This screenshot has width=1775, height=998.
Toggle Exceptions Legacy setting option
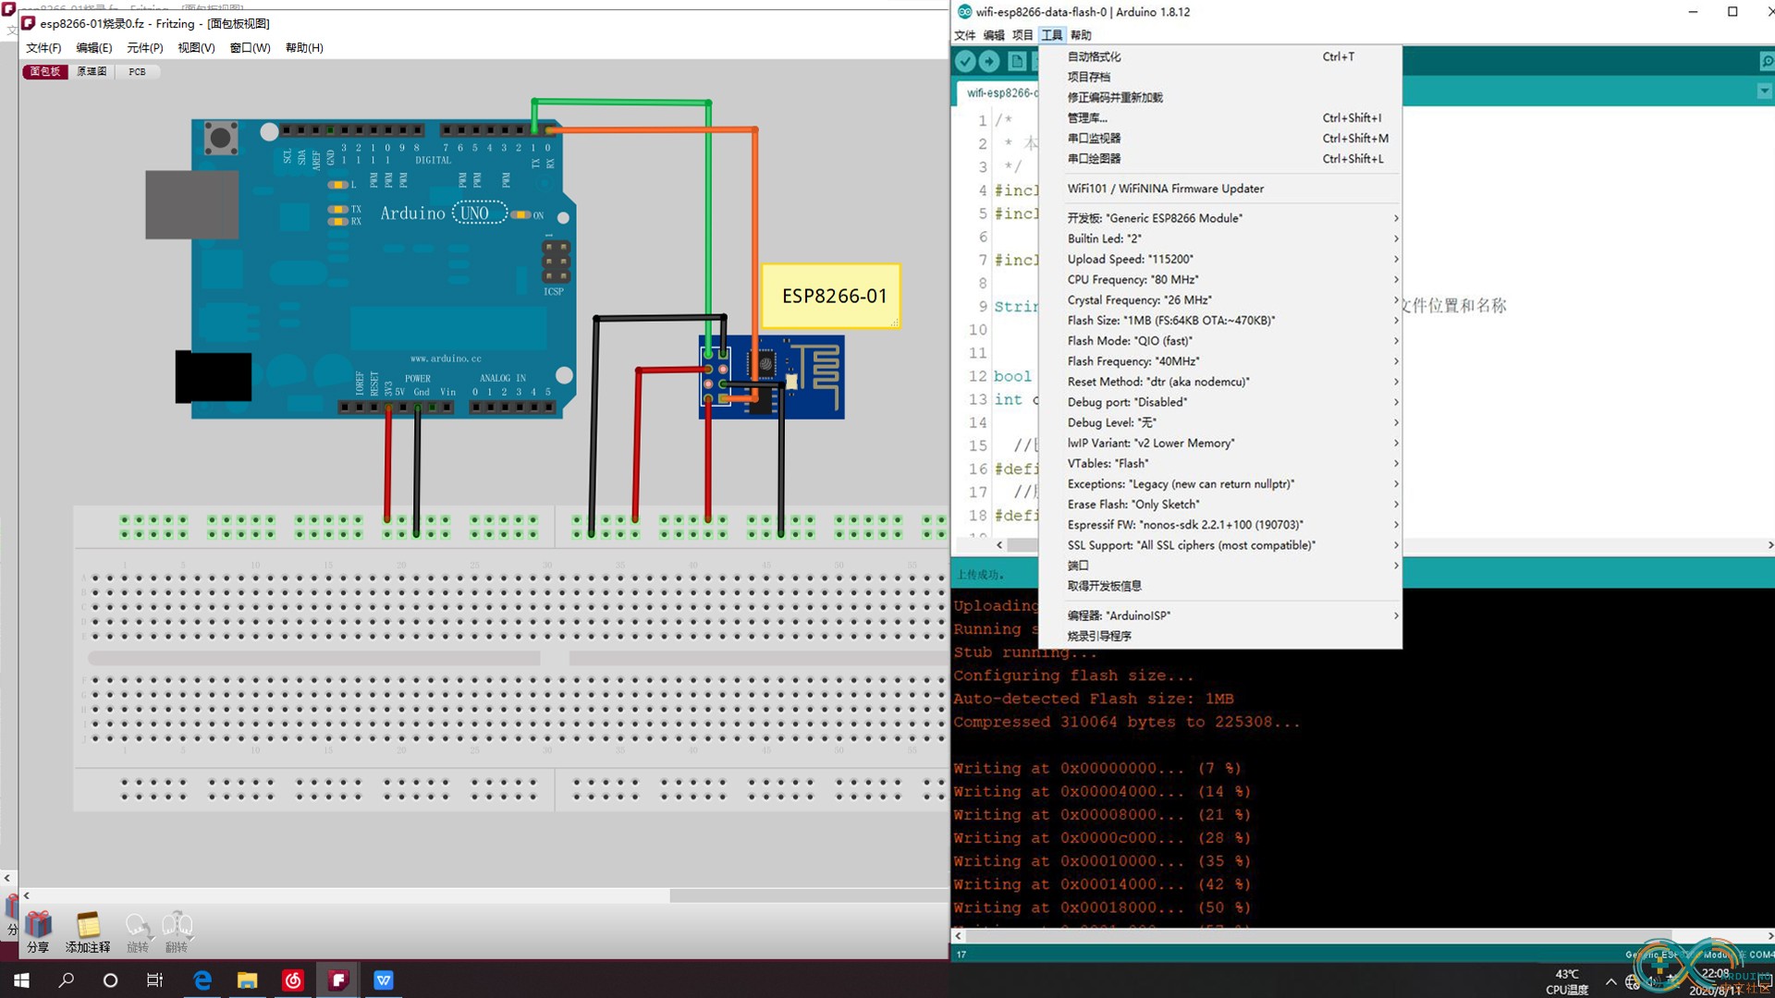pyautogui.click(x=1180, y=482)
